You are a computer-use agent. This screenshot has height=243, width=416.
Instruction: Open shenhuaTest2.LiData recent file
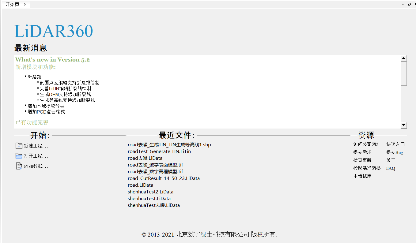[150, 192]
